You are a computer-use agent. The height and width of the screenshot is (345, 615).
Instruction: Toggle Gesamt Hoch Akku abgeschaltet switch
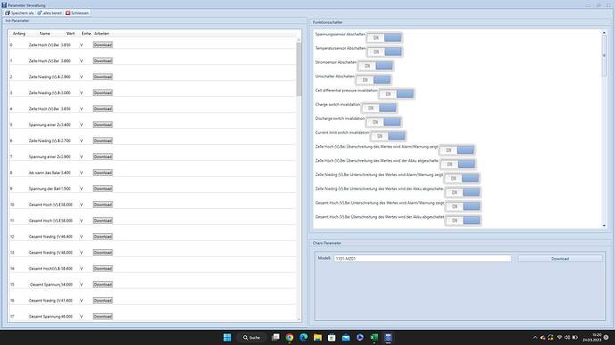coord(463,221)
